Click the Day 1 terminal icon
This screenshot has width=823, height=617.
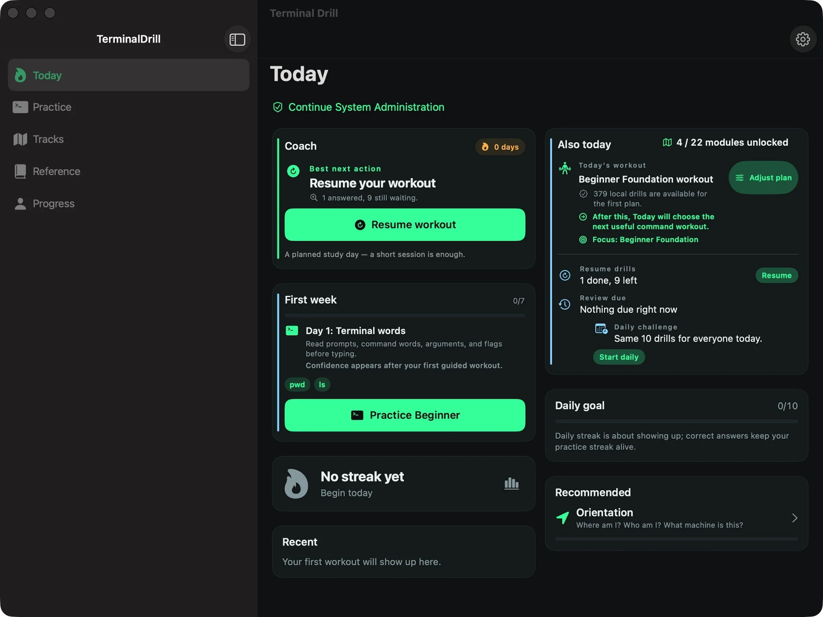(x=292, y=330)
